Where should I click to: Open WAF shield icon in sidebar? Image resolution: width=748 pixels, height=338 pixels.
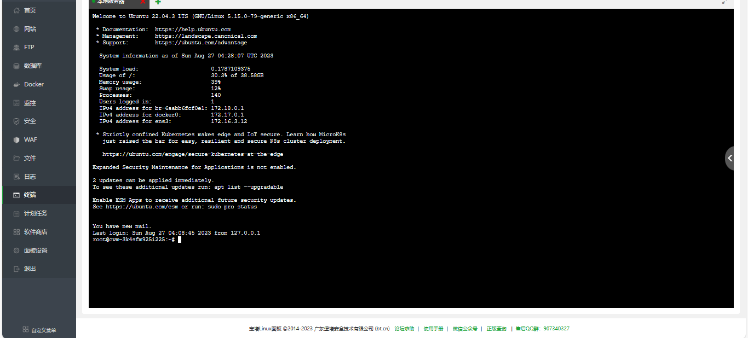(x=16, y=140)
